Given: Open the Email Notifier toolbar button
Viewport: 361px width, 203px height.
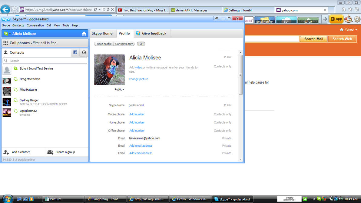Looking at the screenshot, I should point(264,20).
